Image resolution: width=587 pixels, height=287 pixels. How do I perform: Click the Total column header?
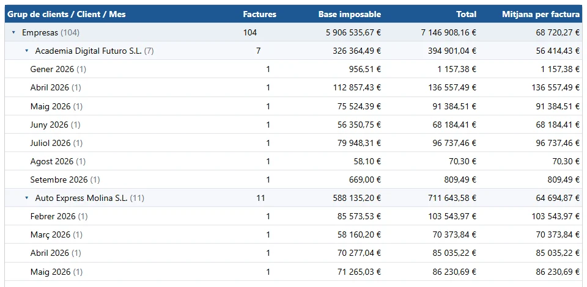[466, 14]
